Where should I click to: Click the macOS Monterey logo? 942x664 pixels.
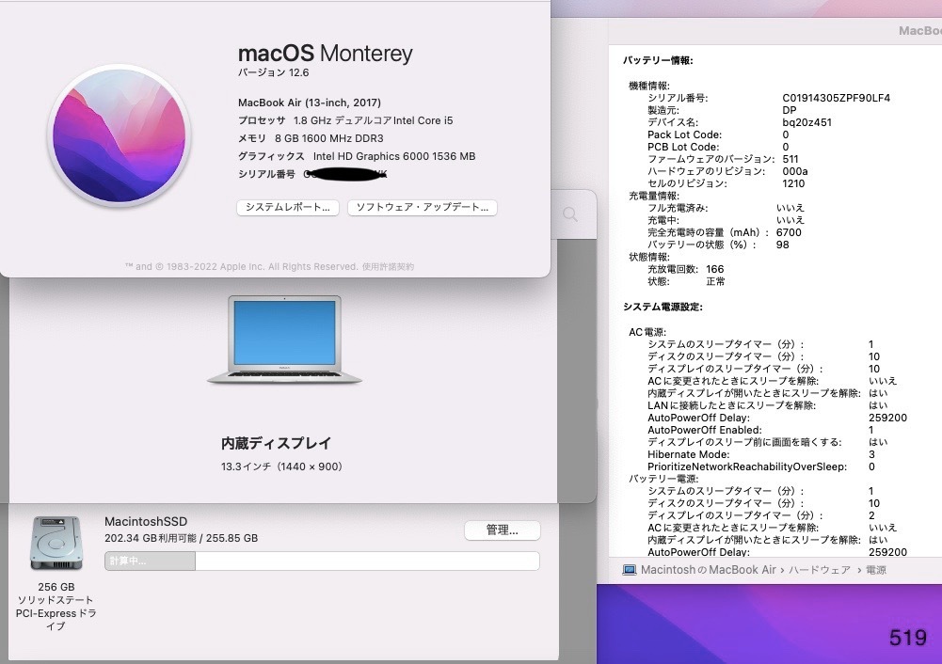119,135
